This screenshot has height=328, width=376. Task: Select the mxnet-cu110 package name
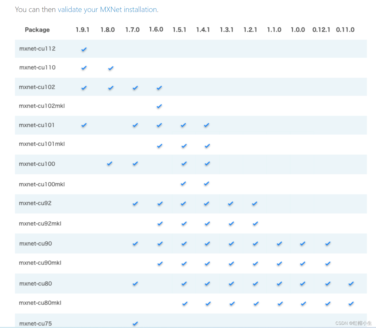point(37,67)
